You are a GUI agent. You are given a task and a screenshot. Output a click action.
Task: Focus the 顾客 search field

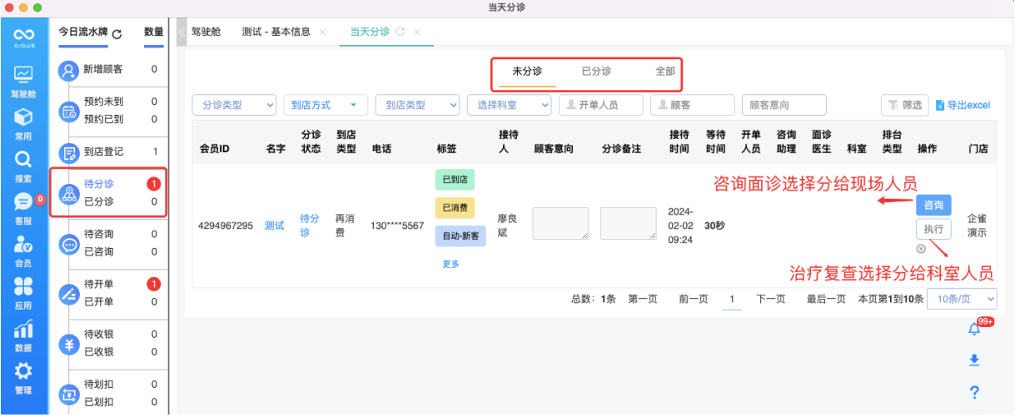[x=692, y=105]
